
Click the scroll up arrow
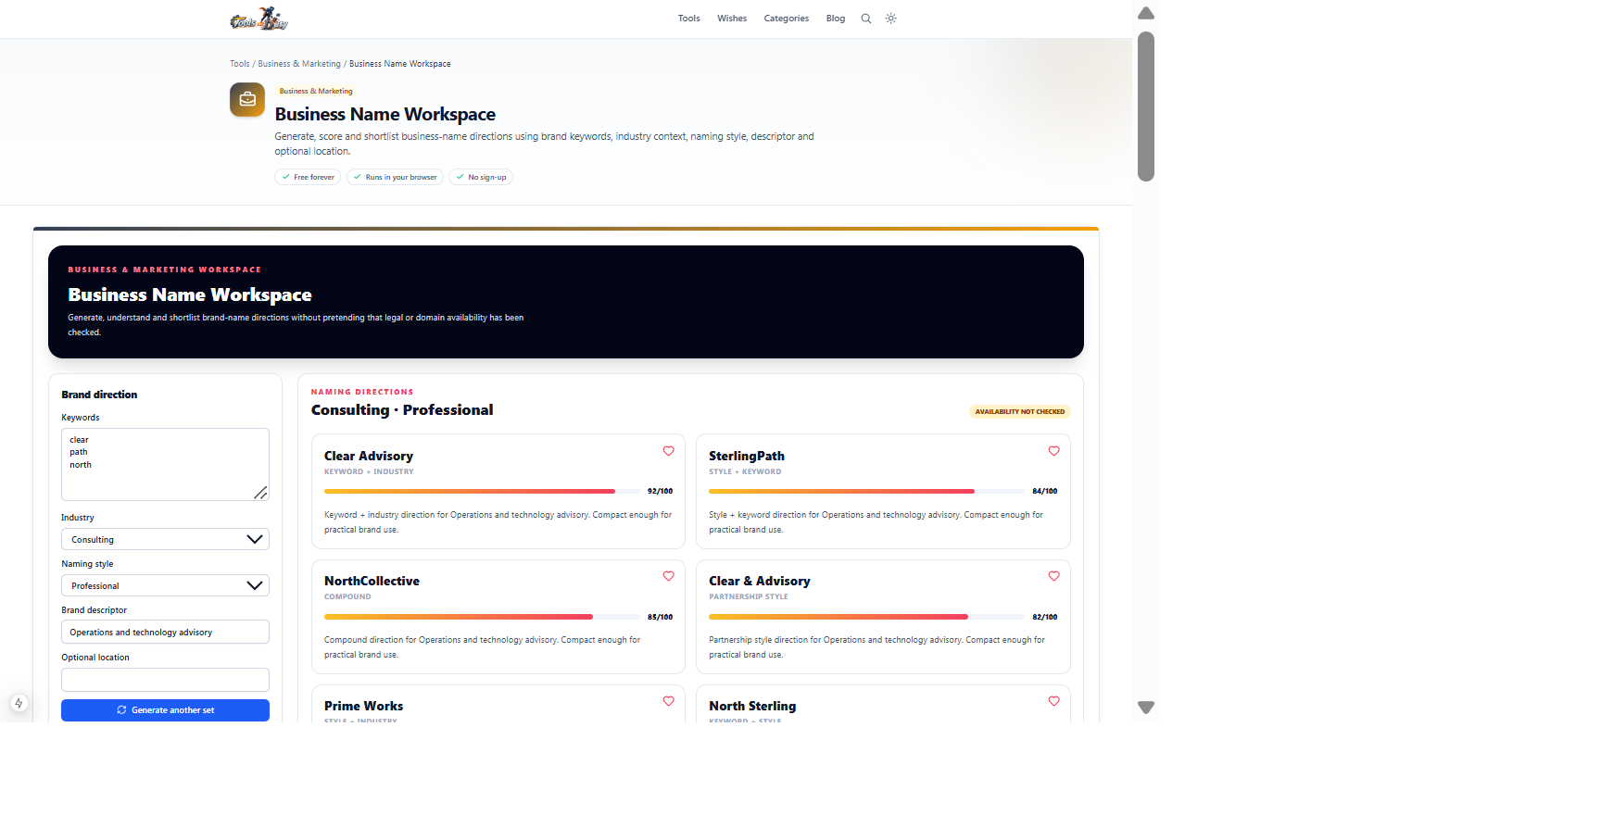[x=1146, y=13]
